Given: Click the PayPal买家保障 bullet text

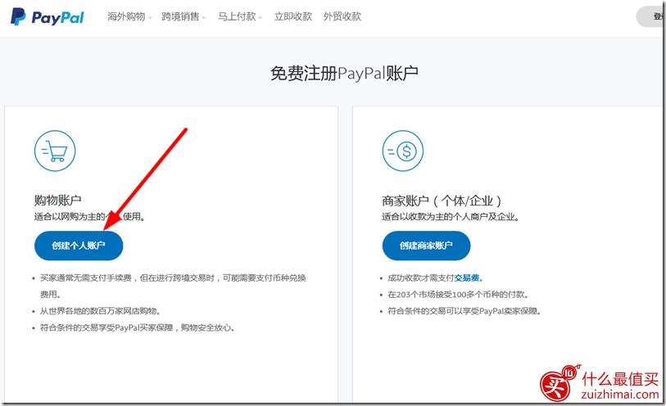Looking at the screenshot, I should pyautogui.click(x=138, y=328).
